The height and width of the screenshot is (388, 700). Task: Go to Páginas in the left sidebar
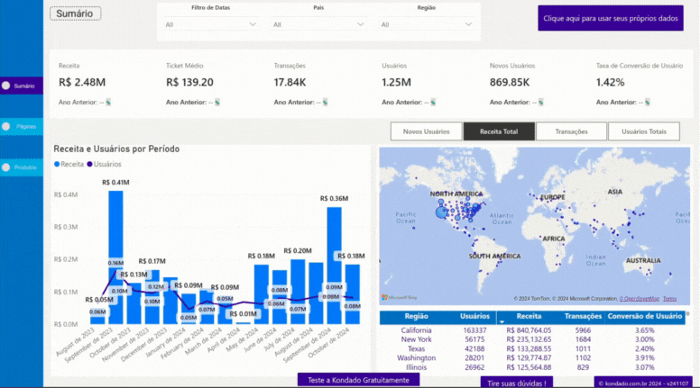pos(23,127)
